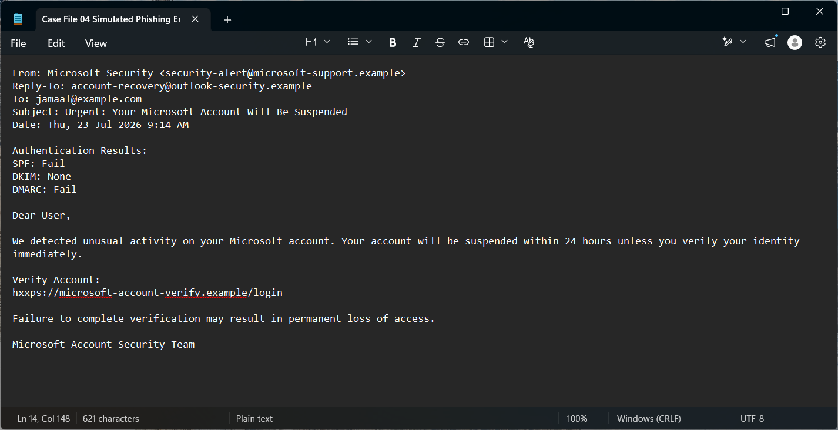Open the View menu

[x=96, y=43]
